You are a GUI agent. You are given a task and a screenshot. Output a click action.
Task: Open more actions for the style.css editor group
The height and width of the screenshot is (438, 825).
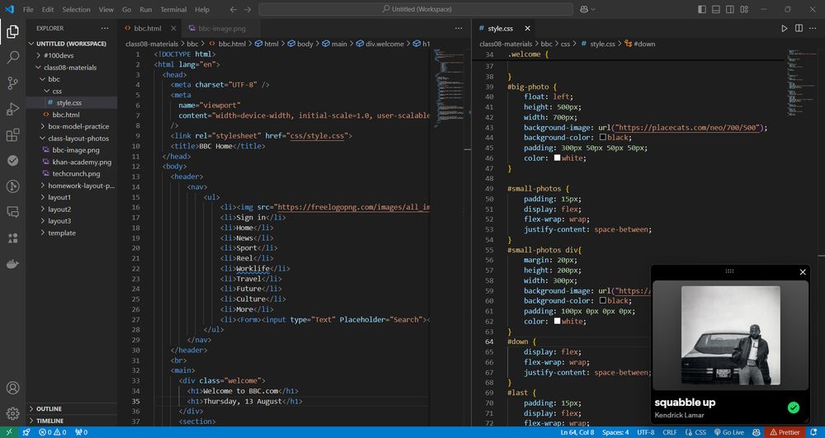pyautogui.click(x=813, y=28)
